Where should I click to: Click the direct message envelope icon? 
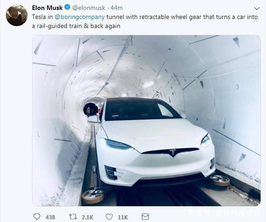pos(145,217)
